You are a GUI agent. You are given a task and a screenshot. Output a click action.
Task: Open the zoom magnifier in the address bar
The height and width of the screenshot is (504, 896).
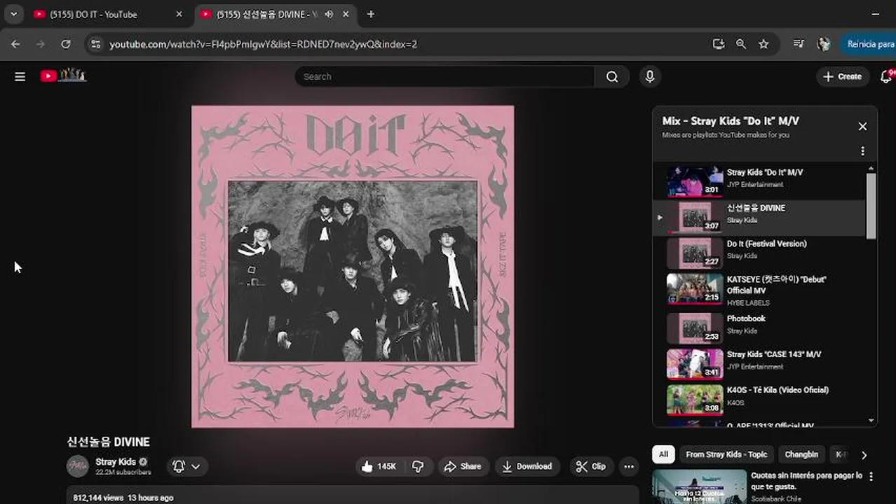(741, 44)
